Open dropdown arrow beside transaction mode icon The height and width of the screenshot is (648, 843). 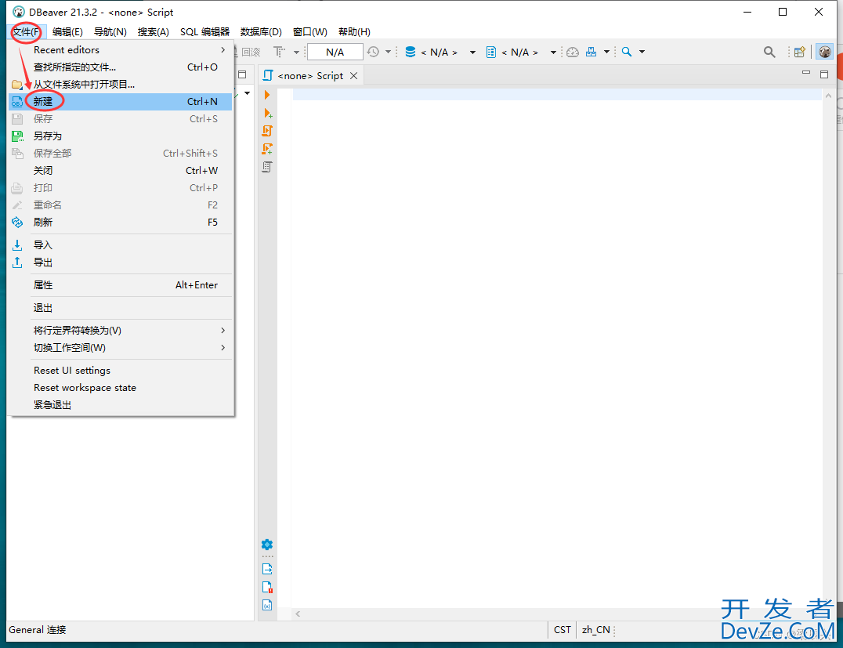(x=296, y=52)
